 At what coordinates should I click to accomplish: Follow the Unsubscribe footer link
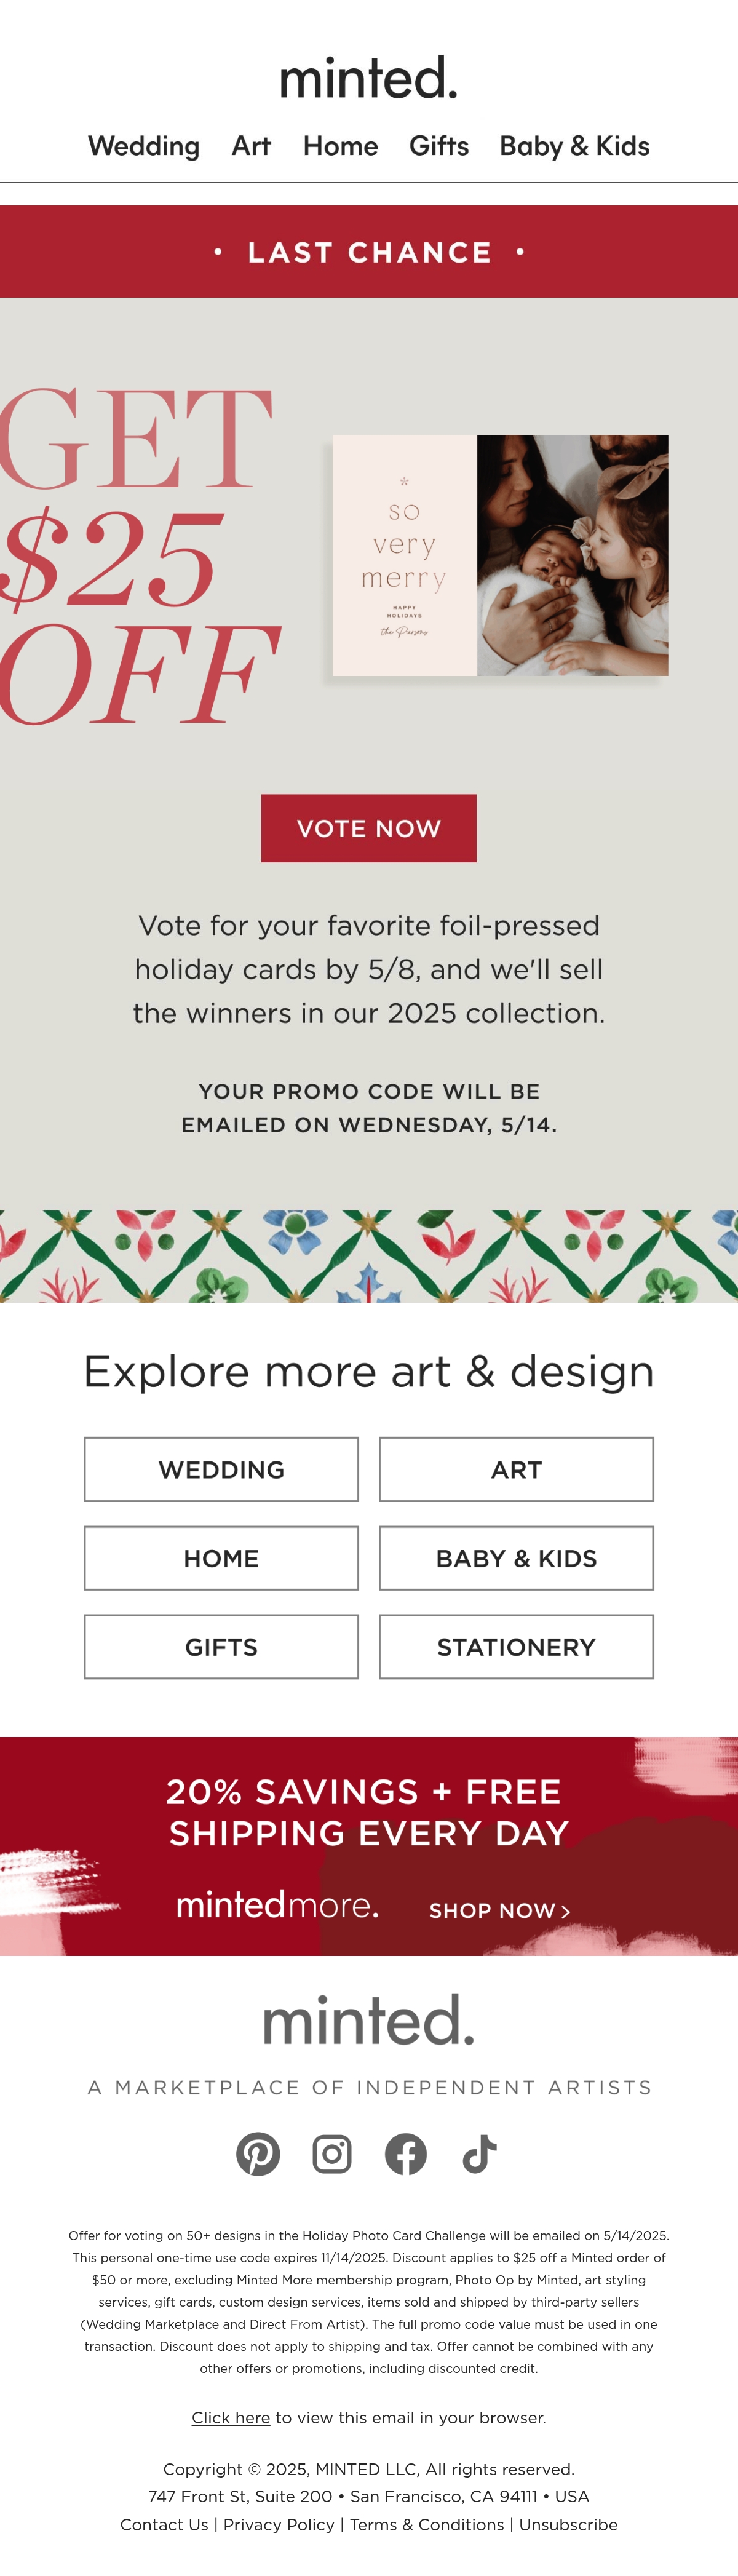pyautogui.click(x=568, y=2525)
